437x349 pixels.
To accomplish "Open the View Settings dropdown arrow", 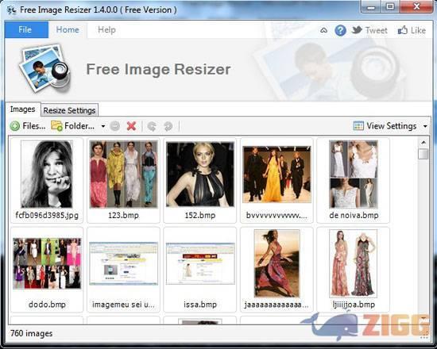I will coord(425,126).
